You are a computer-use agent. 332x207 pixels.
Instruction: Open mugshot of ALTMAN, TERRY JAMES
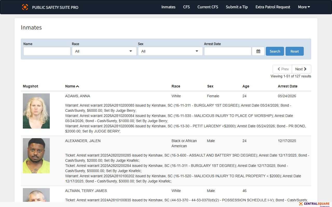pyautogui.click(x=36, y=195)
